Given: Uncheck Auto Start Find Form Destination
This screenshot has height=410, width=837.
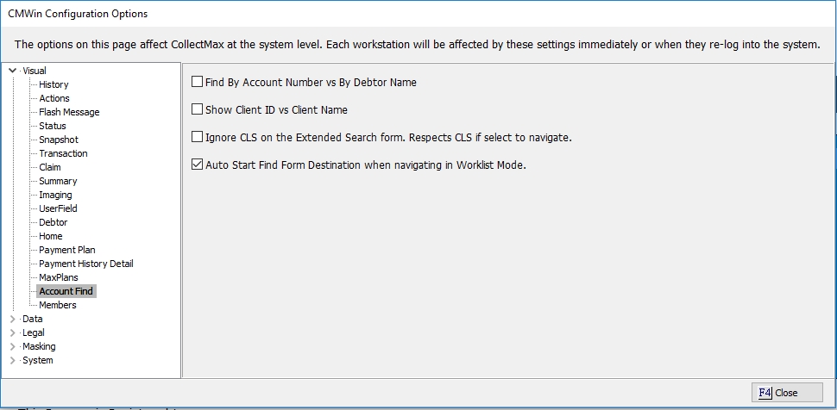Looking at the screenshot, I should click(x=197, y=165).
